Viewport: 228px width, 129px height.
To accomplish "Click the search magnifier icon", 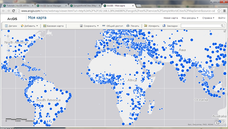I will pos(222,26).
